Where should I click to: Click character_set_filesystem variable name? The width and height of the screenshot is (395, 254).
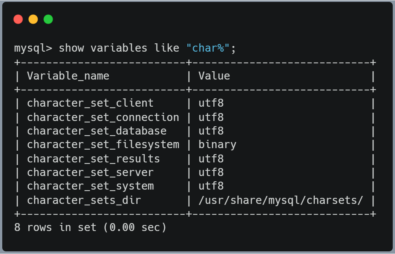click(x=103, y=145)
